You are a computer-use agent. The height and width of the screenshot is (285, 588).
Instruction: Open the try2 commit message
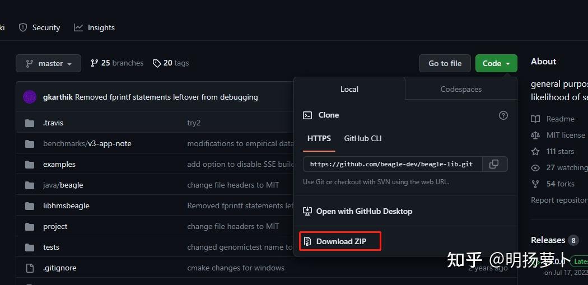[x=194, y=123]
